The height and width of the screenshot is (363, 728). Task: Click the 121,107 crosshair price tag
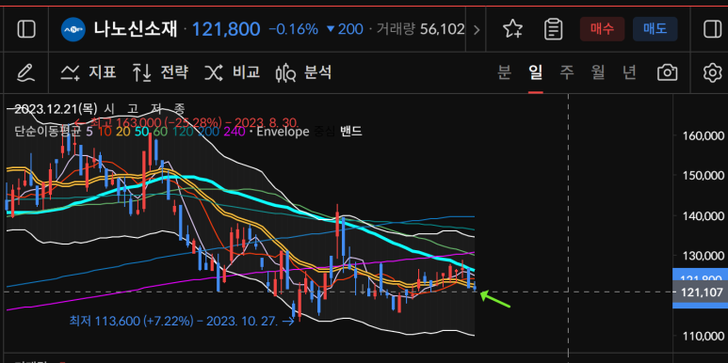coord(700,292)
